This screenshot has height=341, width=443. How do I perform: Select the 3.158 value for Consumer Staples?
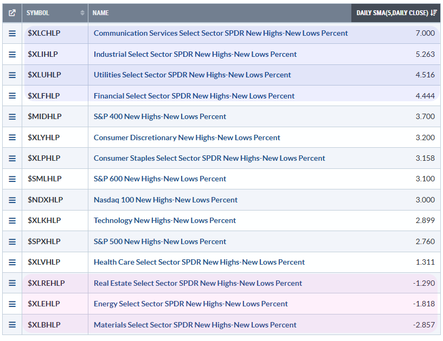(425, 158)
